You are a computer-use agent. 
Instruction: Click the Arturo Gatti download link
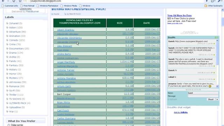click(64, 86)
